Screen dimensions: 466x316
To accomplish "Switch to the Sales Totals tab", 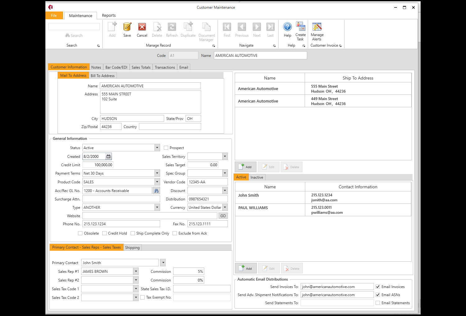I will tap(141, 67).
